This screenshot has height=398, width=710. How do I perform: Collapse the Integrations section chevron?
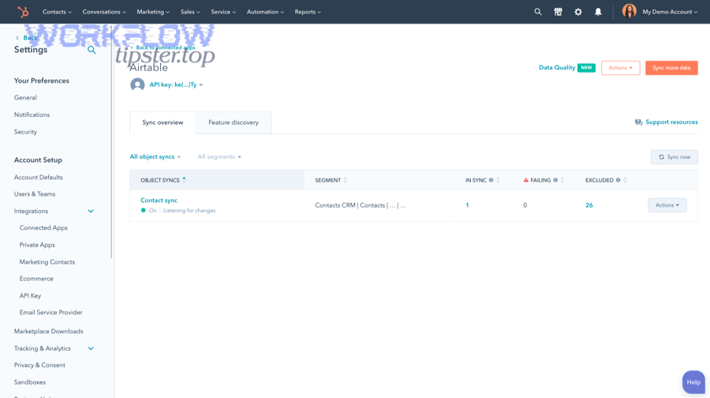coord(91,211)
